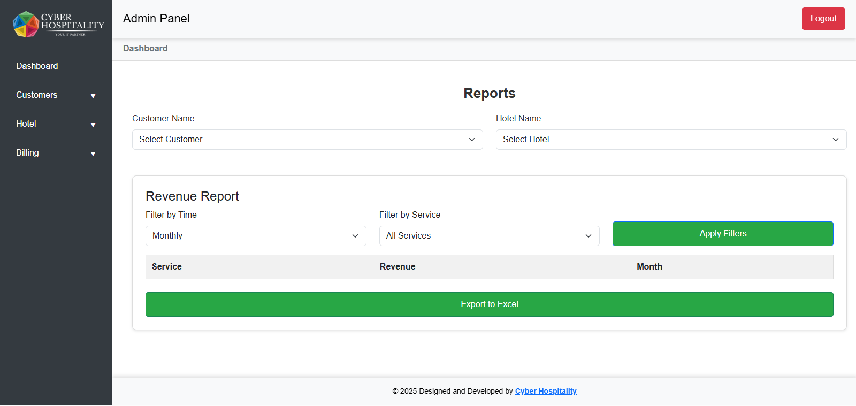Screen dimensions: 856x406
Task: Expand the Customers submenu arrow
Action: coord(93,96)
